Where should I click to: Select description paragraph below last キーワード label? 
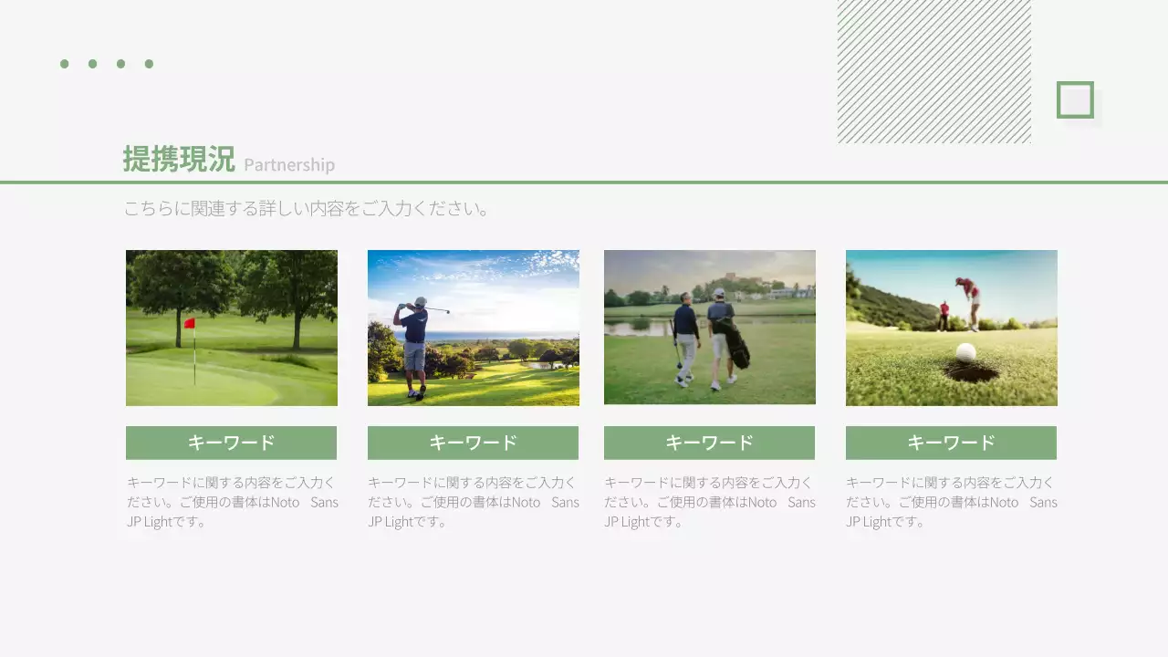(951, 502)
